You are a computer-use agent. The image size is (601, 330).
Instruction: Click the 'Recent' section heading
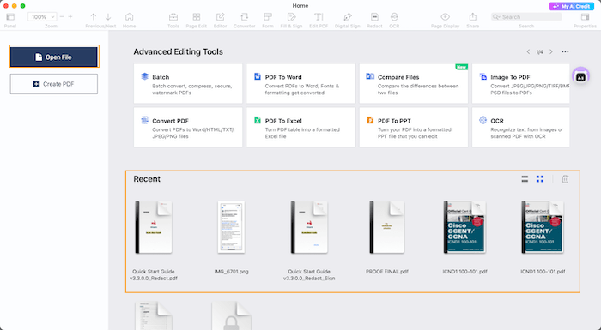(x=147, y=179)
